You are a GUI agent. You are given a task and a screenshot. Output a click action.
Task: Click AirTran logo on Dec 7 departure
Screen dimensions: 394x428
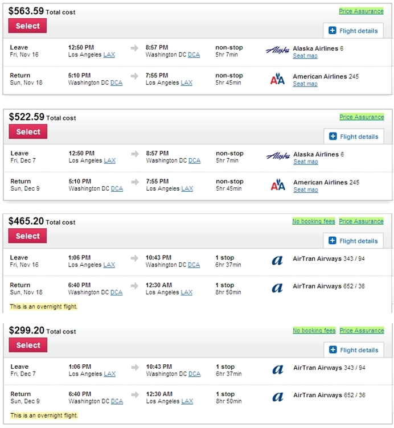point(278,369)
